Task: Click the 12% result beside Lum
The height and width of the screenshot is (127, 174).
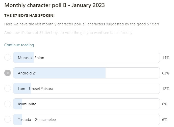Action: [x=166, y=89]
